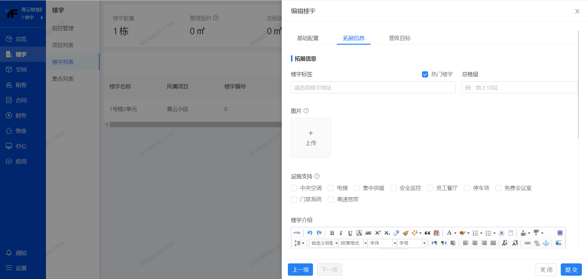Check the 中央空调 facility option
This screenshot has width=588, height=279.
[294, 188]
